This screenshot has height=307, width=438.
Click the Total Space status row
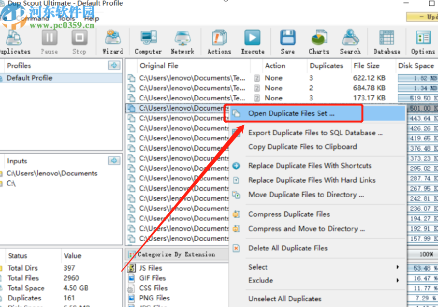point(61,288)
